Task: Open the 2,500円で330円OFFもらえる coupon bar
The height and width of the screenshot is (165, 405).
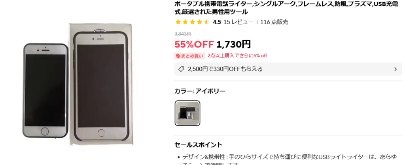Action: (288, 69)
